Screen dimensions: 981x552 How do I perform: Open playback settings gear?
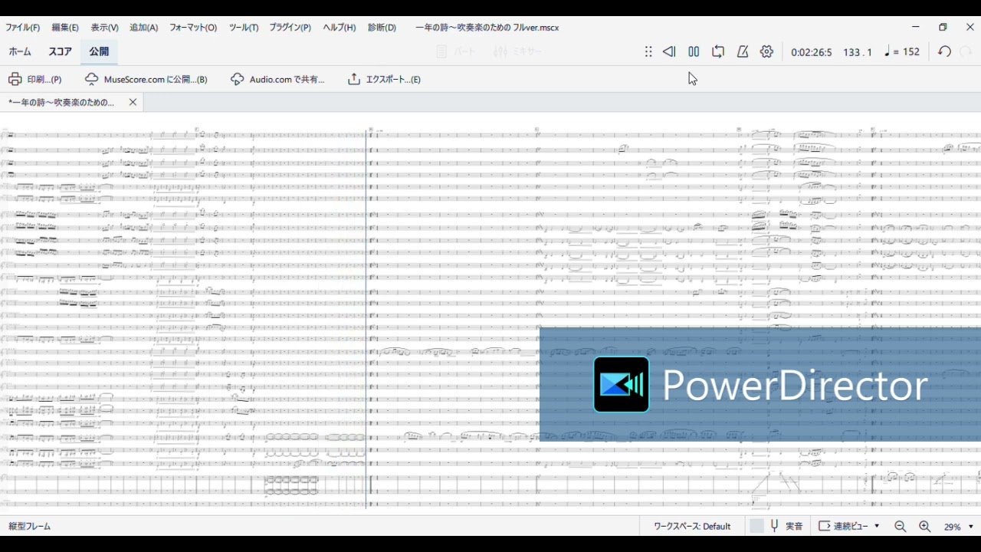click(766, 52)
